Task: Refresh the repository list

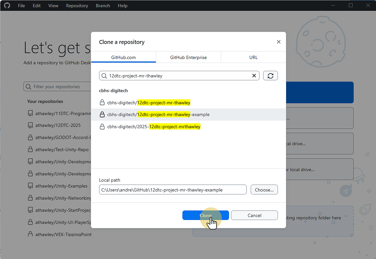Action: pos(270,76)
